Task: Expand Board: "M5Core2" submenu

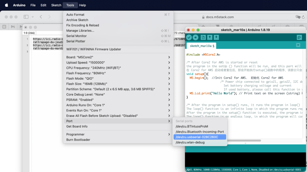Action: point(118,57)
